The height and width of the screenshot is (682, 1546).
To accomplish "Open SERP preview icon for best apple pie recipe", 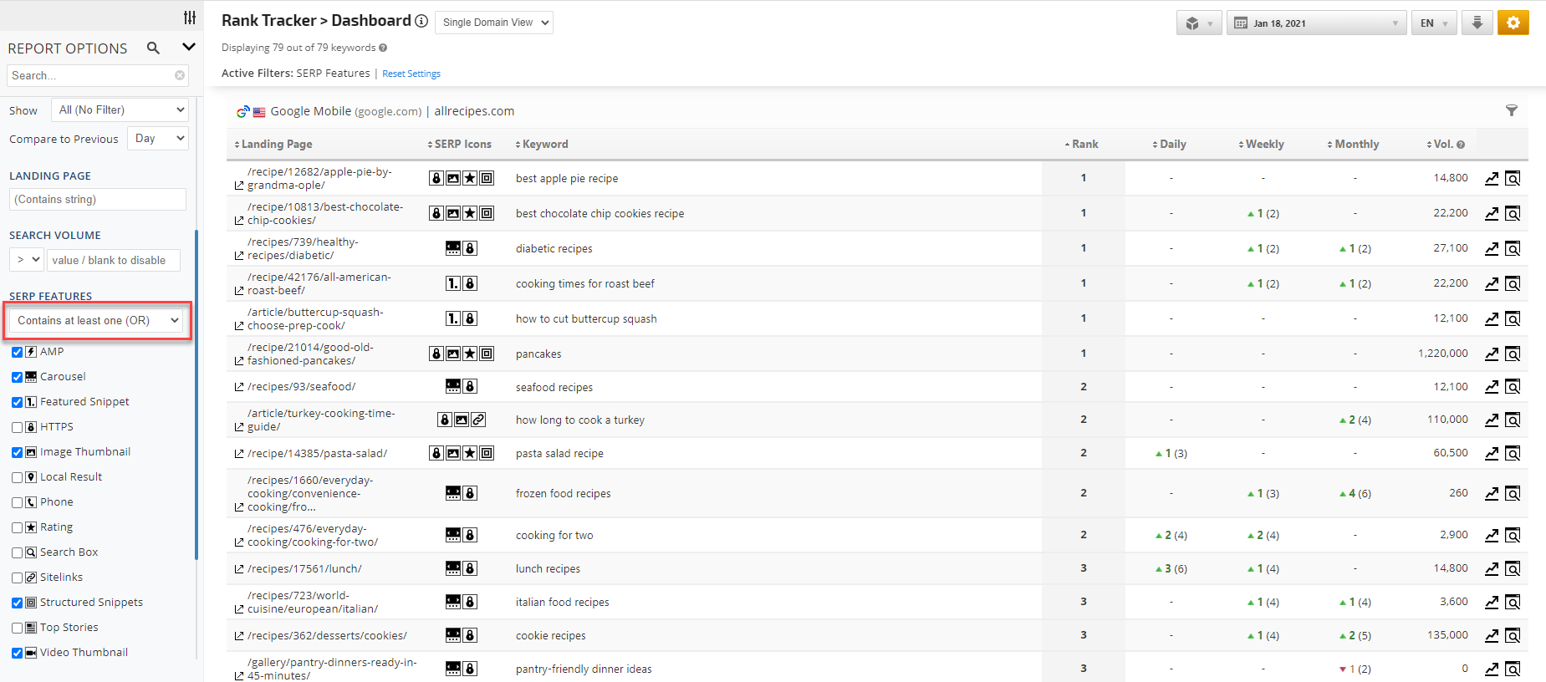I will 1513,178.
